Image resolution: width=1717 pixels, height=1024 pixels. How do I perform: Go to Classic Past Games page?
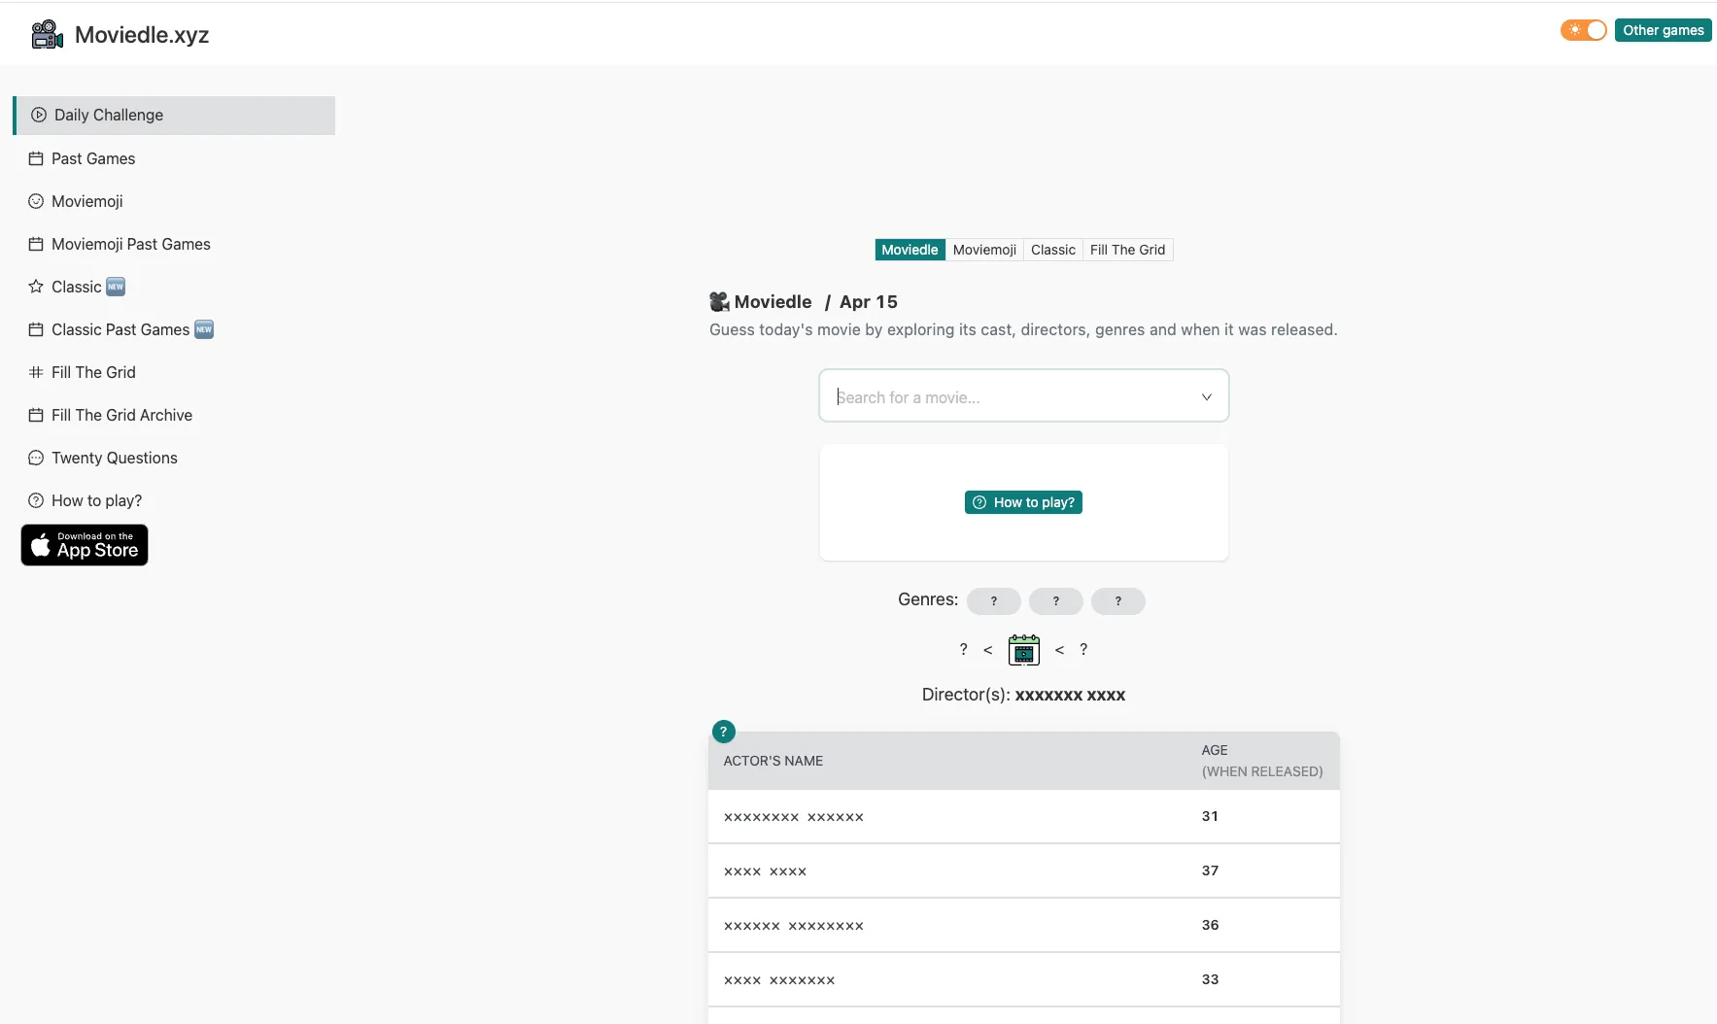pyautogui.click(x=120, y=329)
